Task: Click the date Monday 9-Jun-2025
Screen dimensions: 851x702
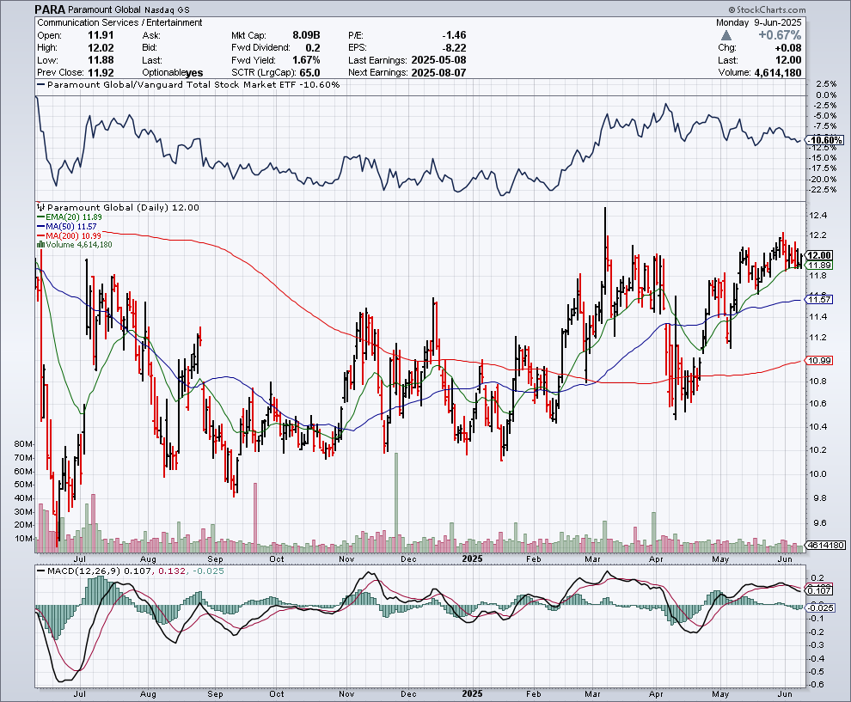Action: click(x=759, y=23)
